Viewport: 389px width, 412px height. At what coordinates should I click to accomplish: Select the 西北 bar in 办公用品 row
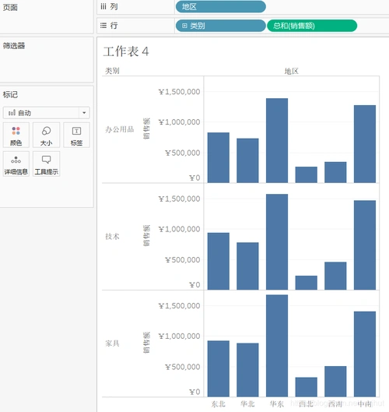coord(307,174)
